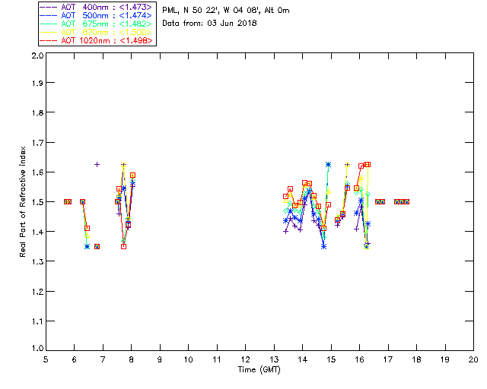Image resolution: width=487 pixels, height=389 pixels.
Task: Click the y-axis label 2.0
Action: pyautogui.click(x=37, y=55)
